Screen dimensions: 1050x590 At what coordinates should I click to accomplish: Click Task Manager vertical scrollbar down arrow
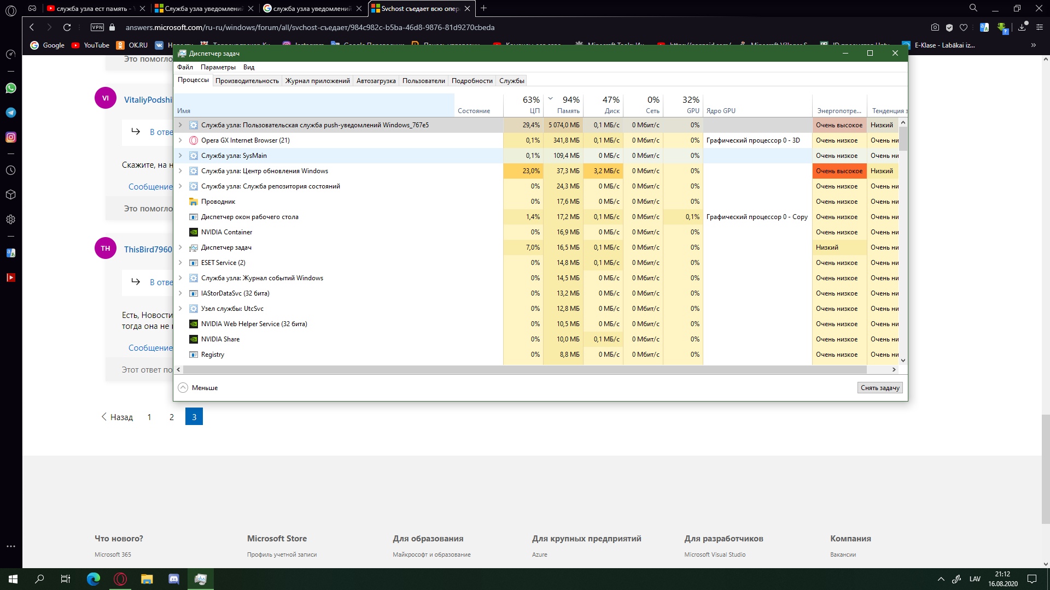point(903,360)
